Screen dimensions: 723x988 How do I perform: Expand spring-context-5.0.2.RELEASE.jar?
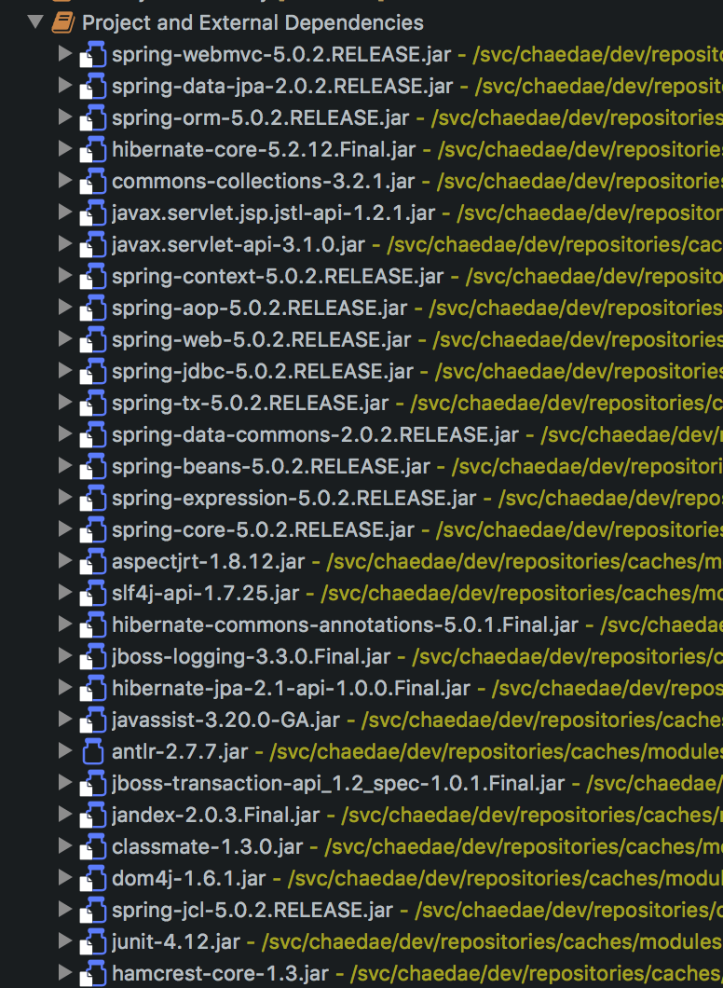[x=65, y=276]
